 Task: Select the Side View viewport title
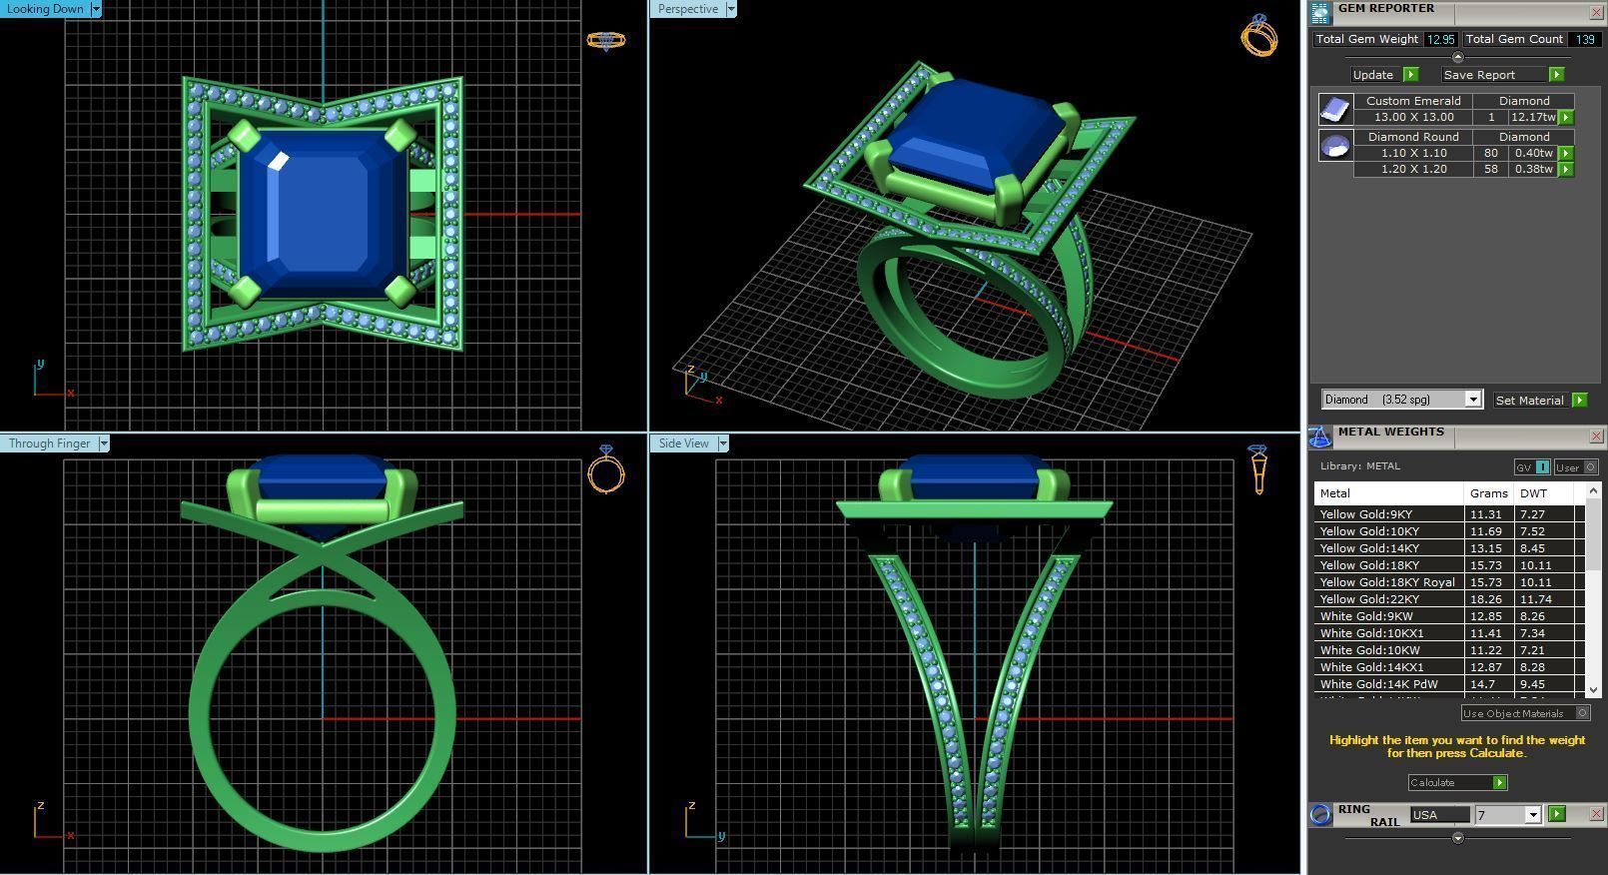[684, 443]
